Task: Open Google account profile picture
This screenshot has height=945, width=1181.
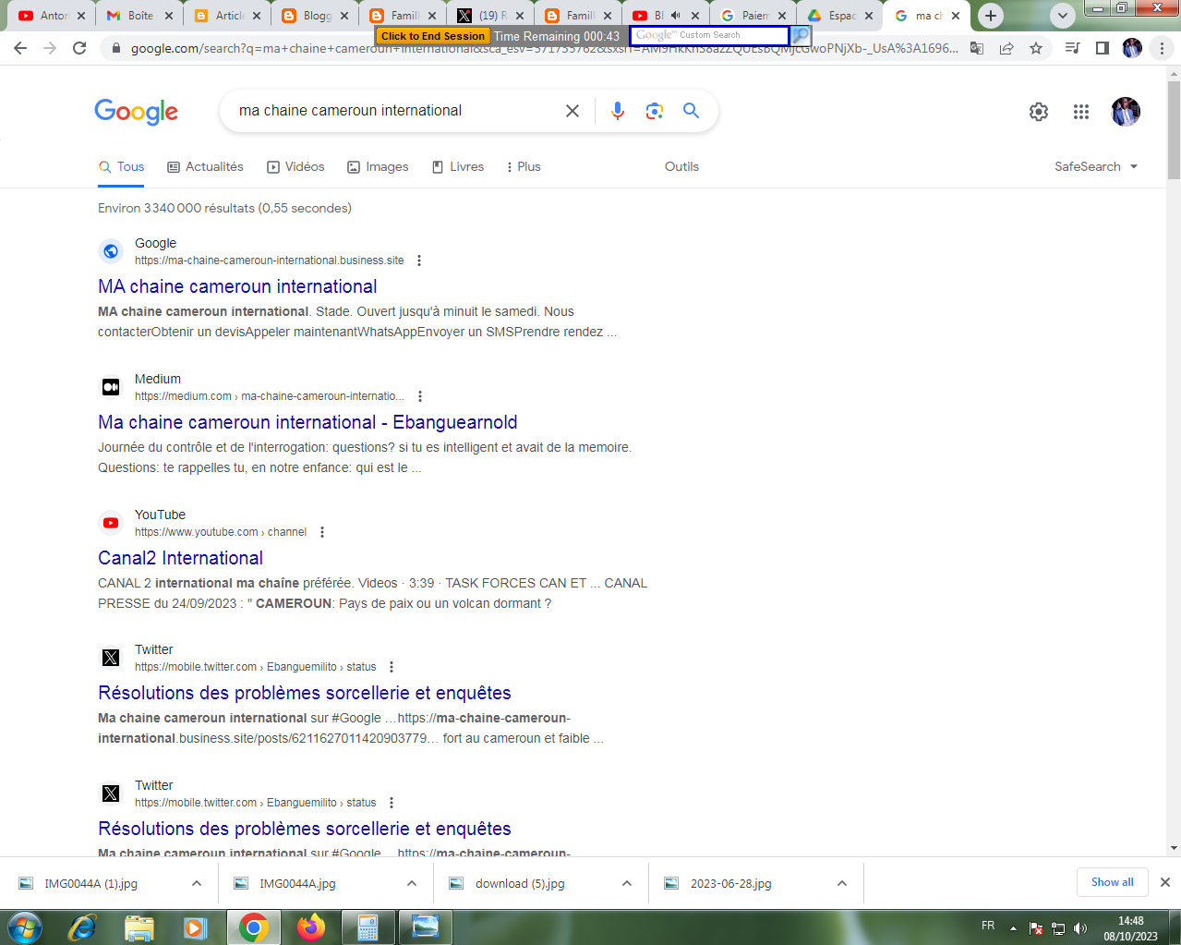Action: coord(1126,112)
